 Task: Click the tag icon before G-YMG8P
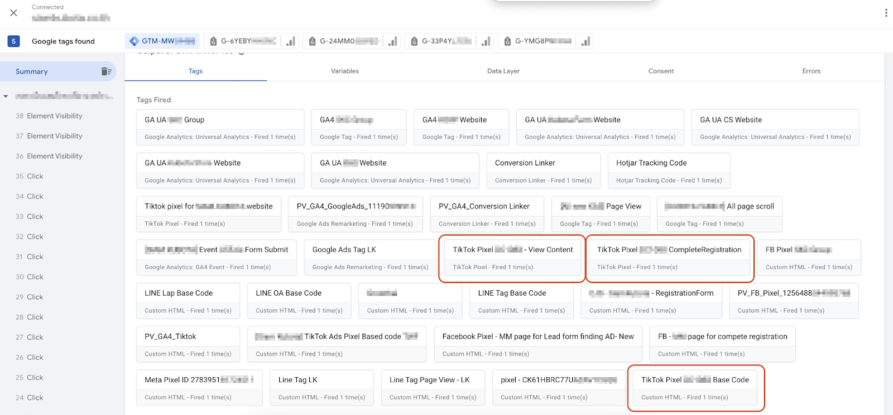(507, 41)
